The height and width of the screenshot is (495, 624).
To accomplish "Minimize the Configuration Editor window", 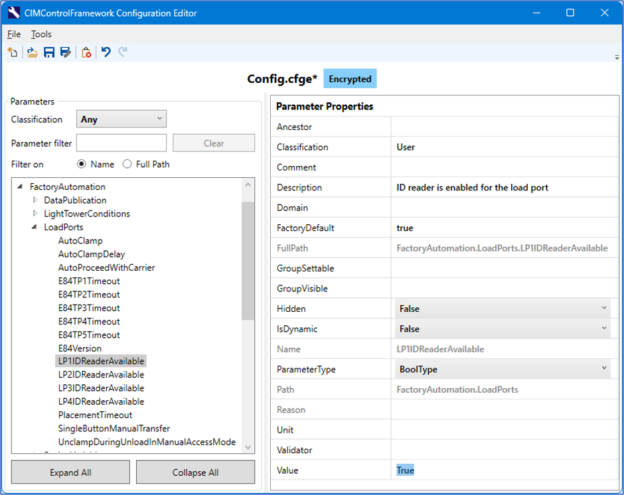I will click(x=536, y=13).
